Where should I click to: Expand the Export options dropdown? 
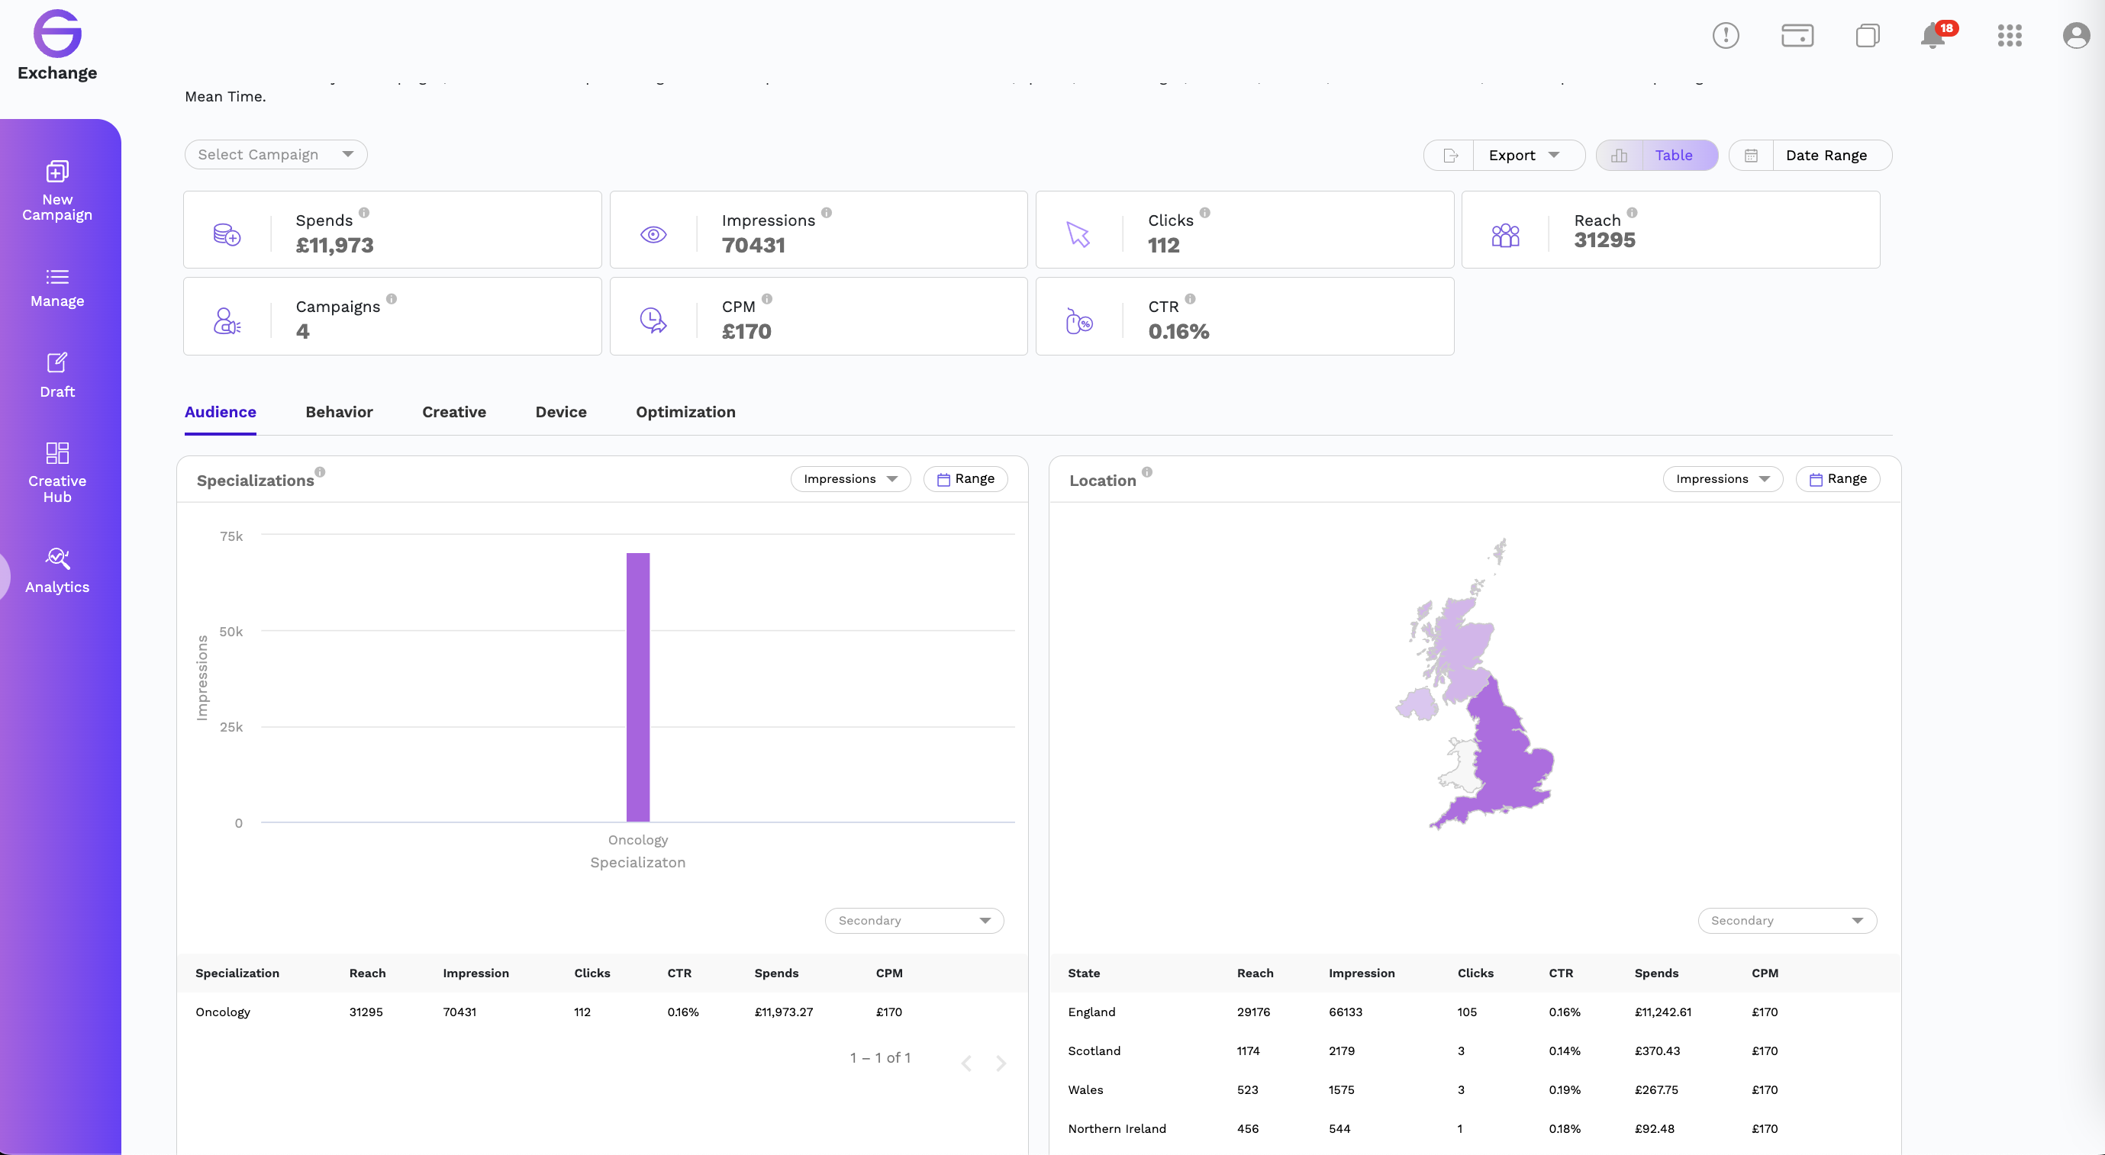[1528, 155]
